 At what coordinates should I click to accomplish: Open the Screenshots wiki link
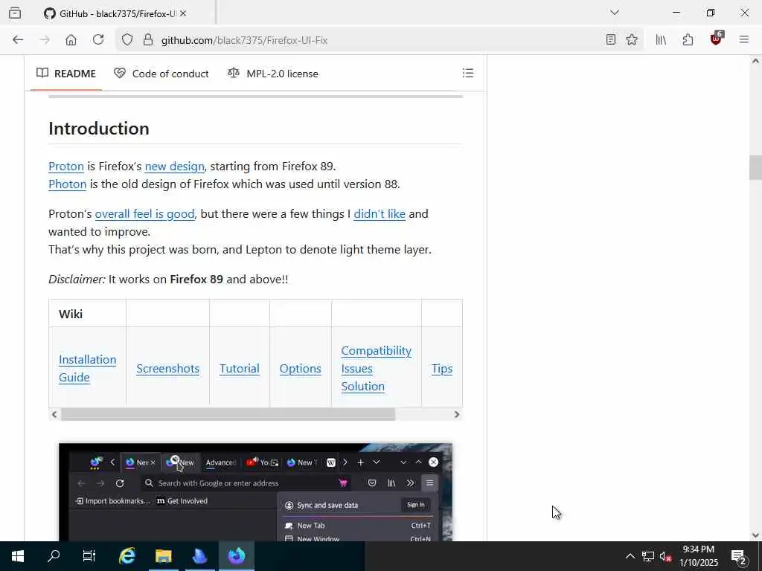click(167, 369)
